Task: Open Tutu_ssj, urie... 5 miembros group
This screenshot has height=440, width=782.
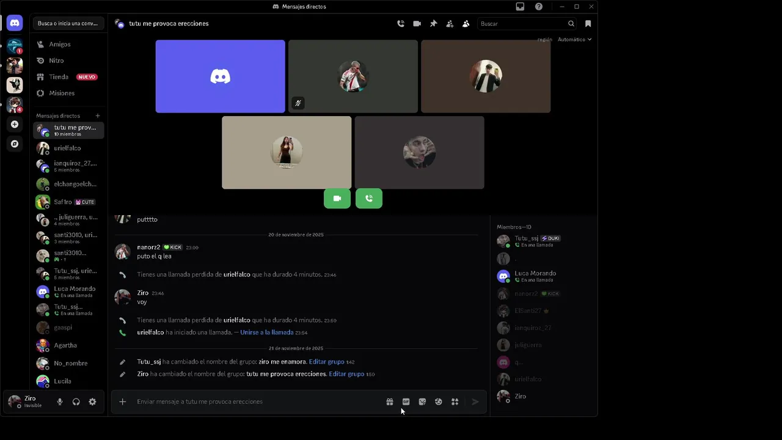Action: coord(68,274)
